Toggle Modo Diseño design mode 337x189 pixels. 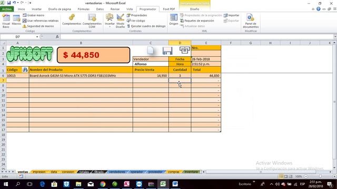click(121, 21)
